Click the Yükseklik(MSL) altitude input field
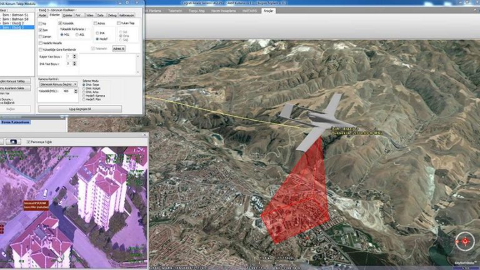This screenshot has width=480, height=270. coord(65,91)
